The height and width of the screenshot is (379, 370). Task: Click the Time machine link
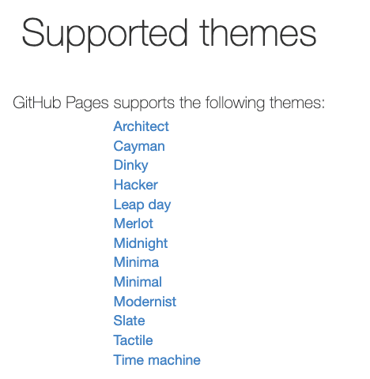(x=157, y=360)
